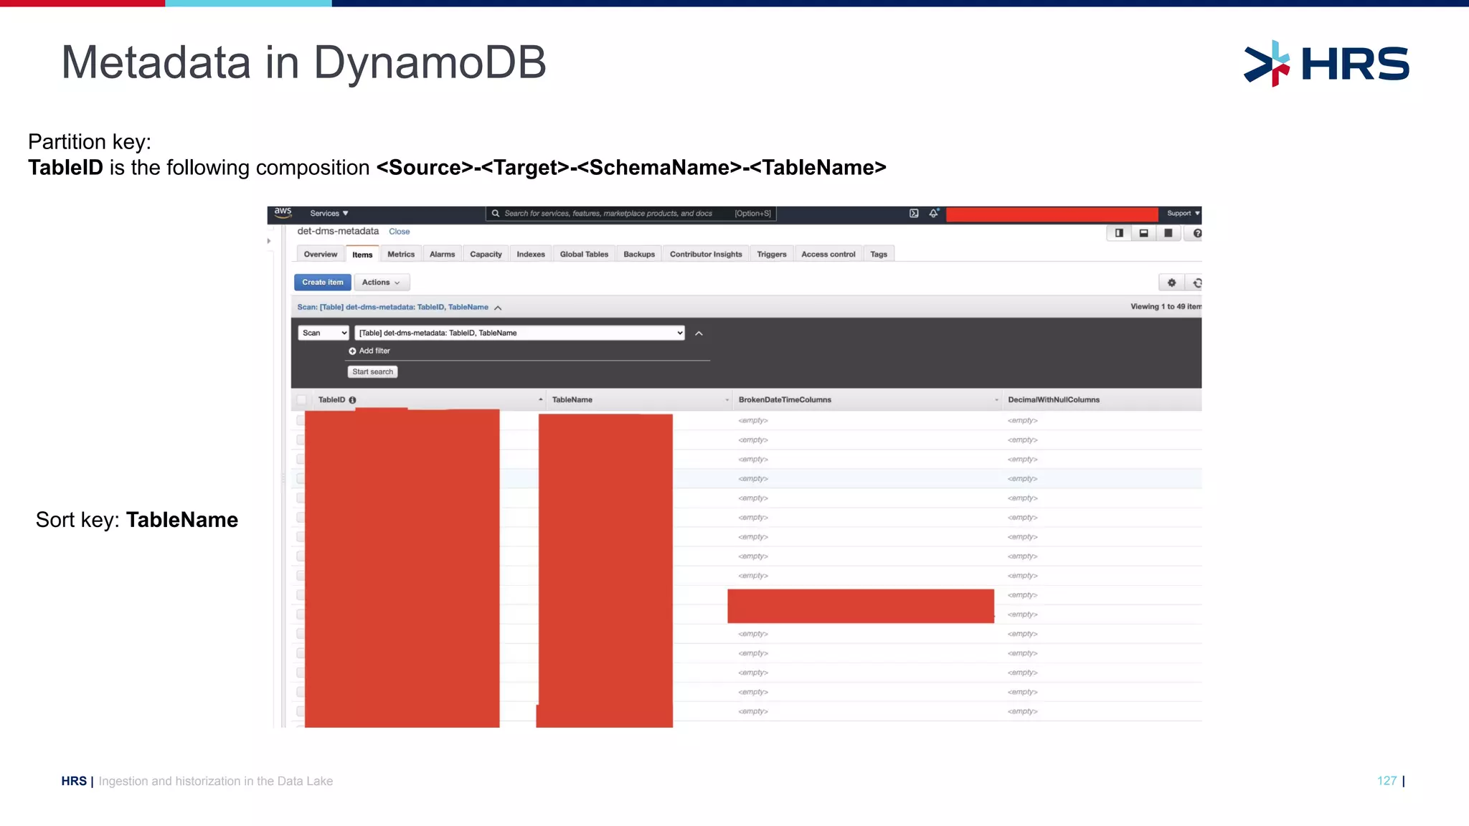Open the Contributor Insights tab
Viewport: 1469px width, 826px height.
click(706, 255)
